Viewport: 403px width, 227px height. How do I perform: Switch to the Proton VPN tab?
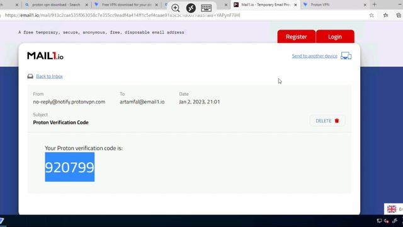[320, 4]
